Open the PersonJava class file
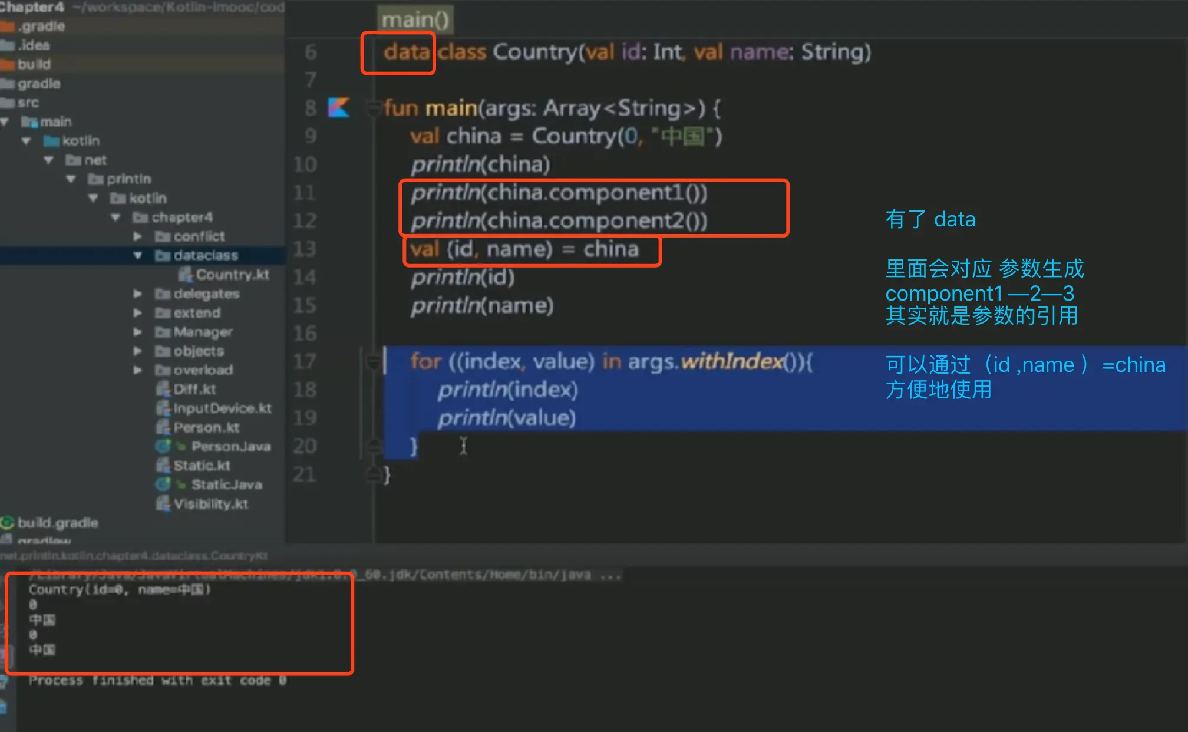The image size is (1188, 732). [x=230, y=447]
